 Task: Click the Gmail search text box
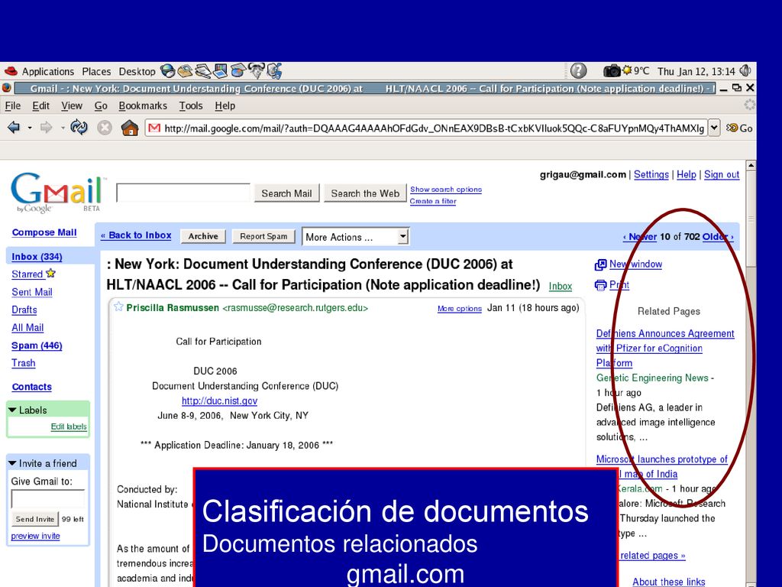click(x=183, y=193)
